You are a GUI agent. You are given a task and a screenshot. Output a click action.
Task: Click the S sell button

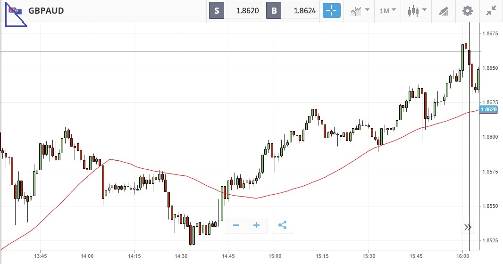pos(217,10)
